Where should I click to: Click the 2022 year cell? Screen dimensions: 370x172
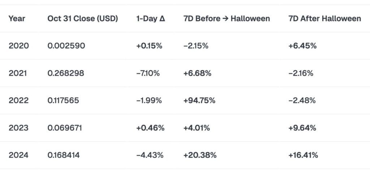coord(18,101)
